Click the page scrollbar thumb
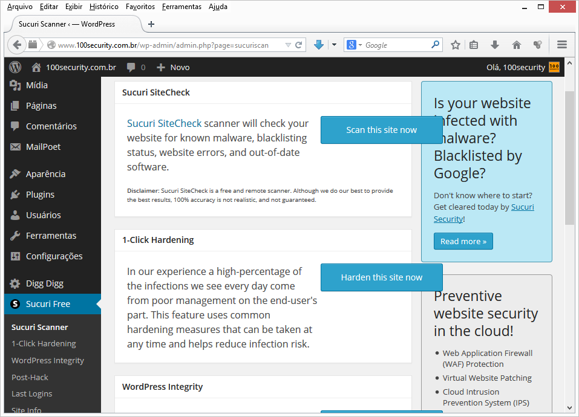 coord(569,158)
